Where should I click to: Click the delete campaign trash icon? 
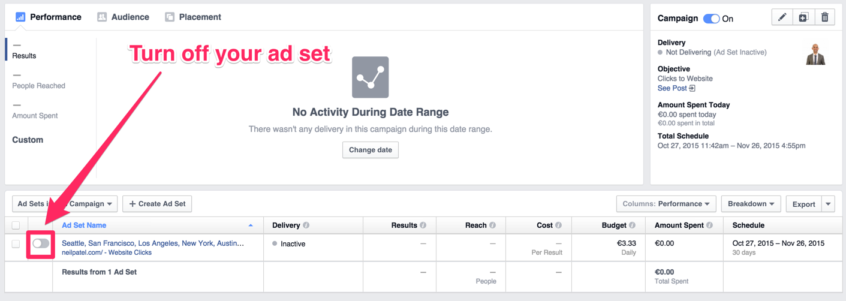[824, 17]
